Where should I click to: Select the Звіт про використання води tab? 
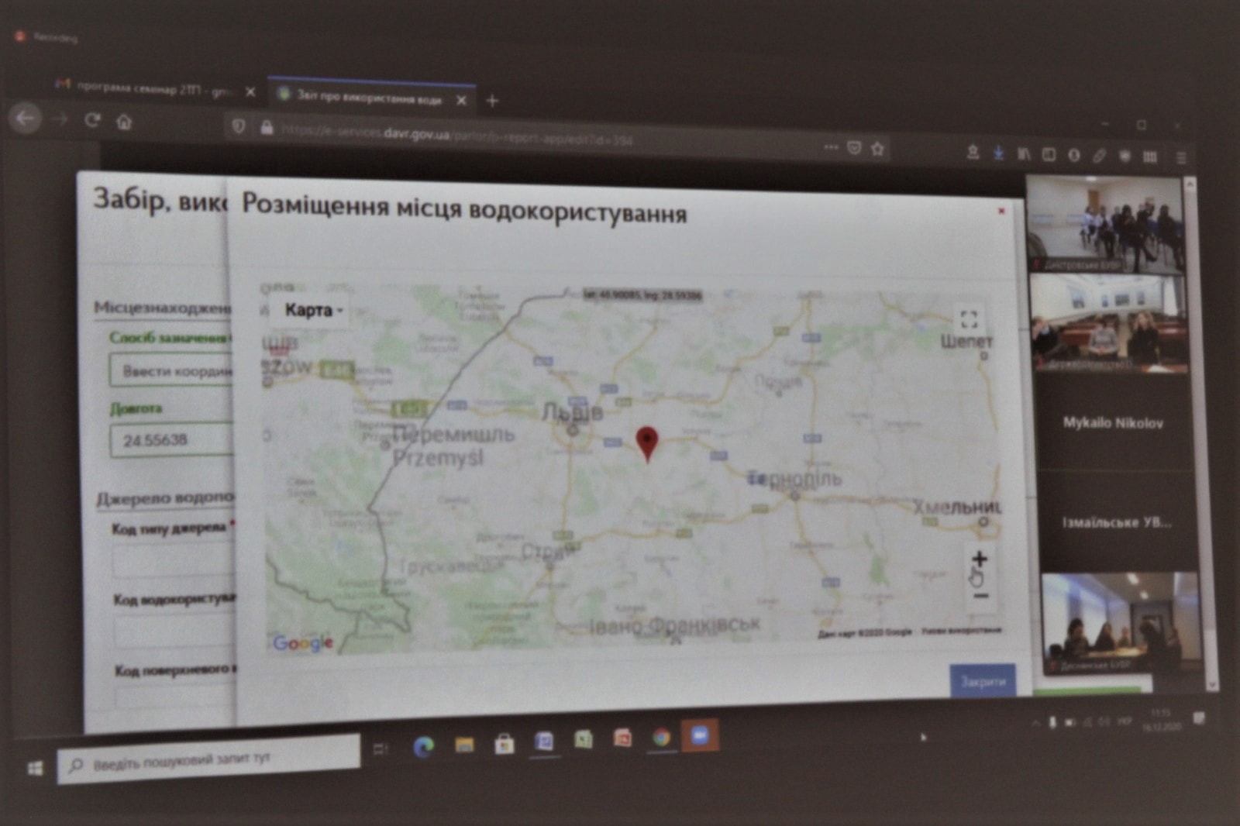pyautogui.click(x=364, y=98)
